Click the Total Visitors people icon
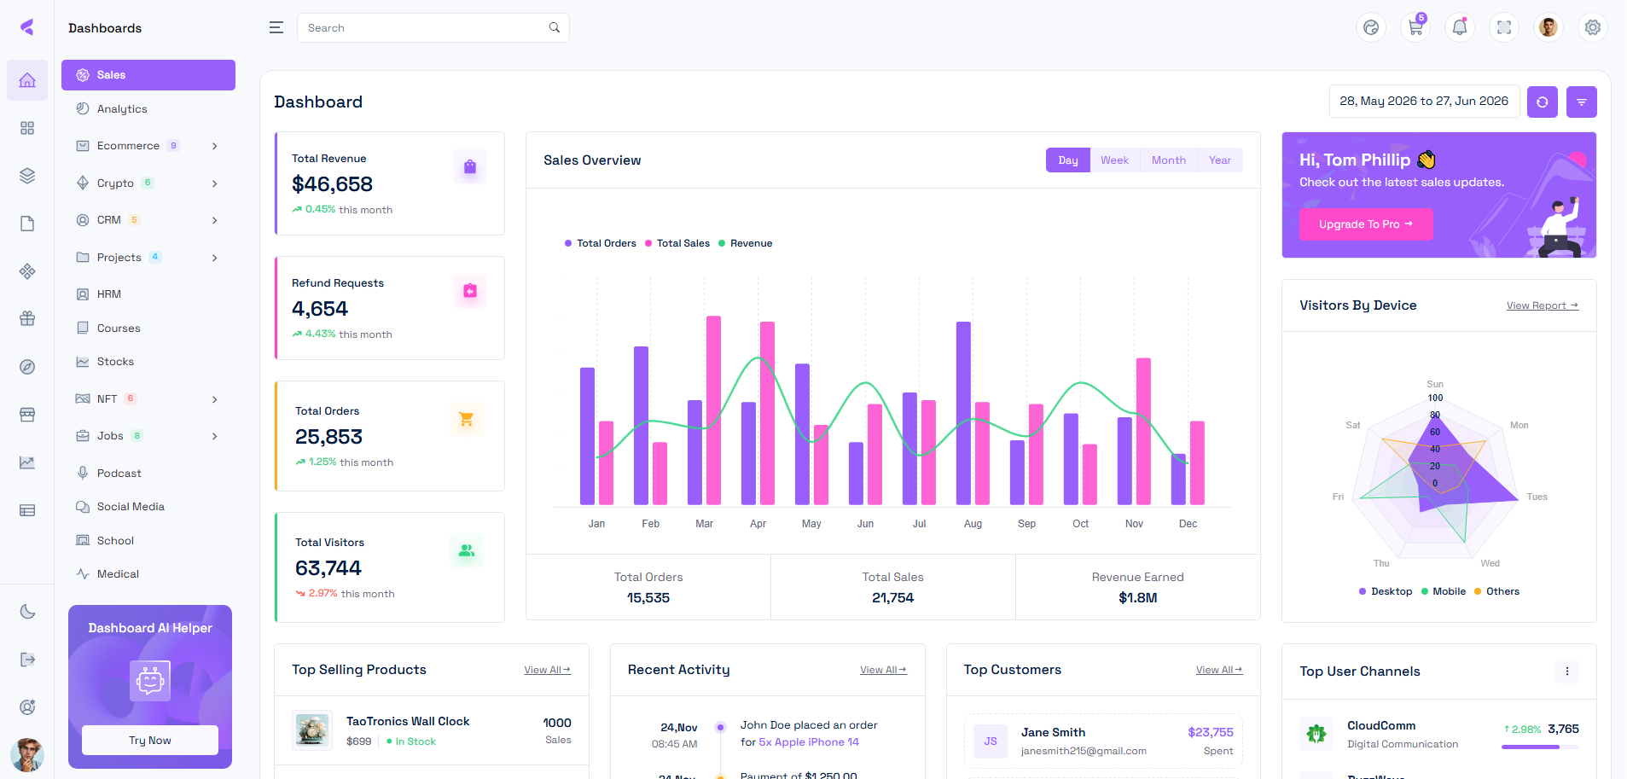 [x=467, y=550]
